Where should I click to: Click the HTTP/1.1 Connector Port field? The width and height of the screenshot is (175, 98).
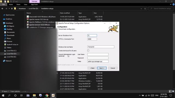pos(92,39)
